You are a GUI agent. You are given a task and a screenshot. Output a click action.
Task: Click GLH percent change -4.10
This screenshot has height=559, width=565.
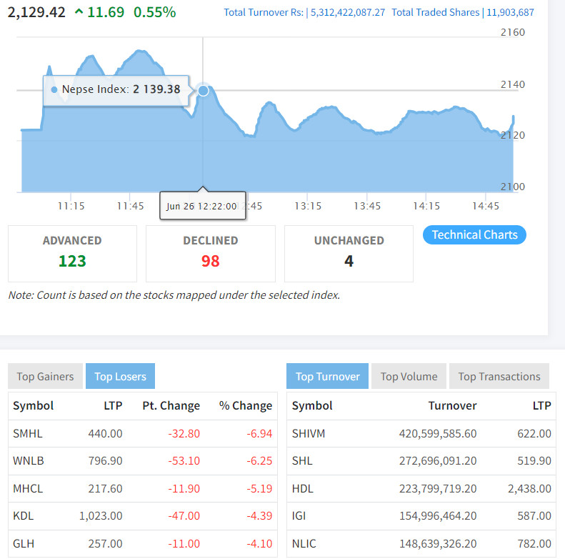click(x=259, y=543)
